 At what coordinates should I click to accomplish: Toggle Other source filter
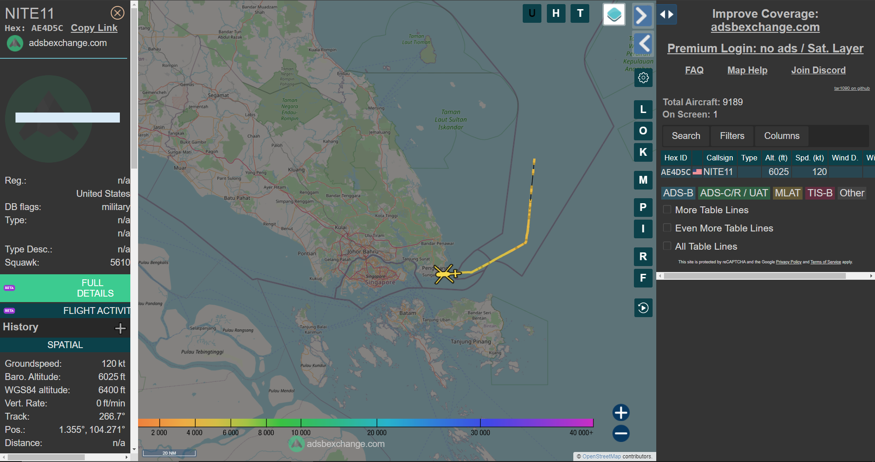852,193
